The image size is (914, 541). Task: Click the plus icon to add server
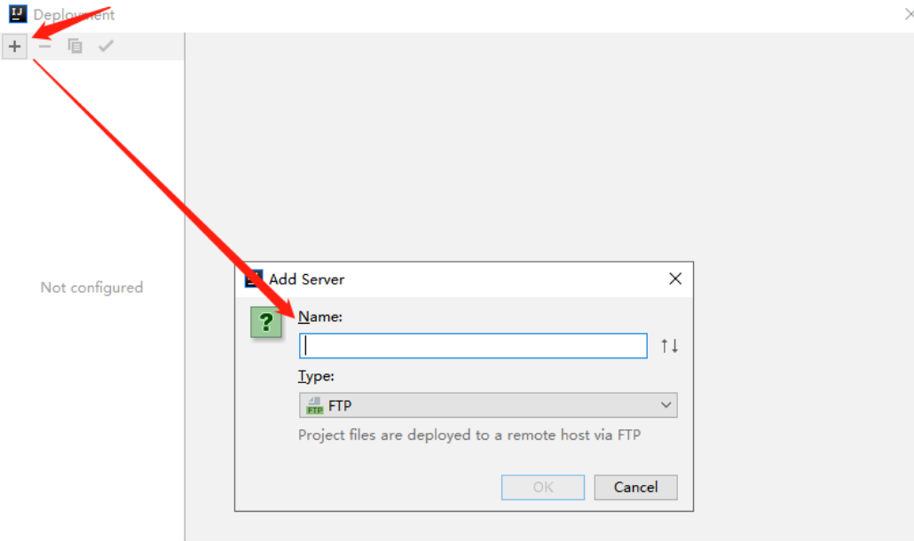point(15,46)
